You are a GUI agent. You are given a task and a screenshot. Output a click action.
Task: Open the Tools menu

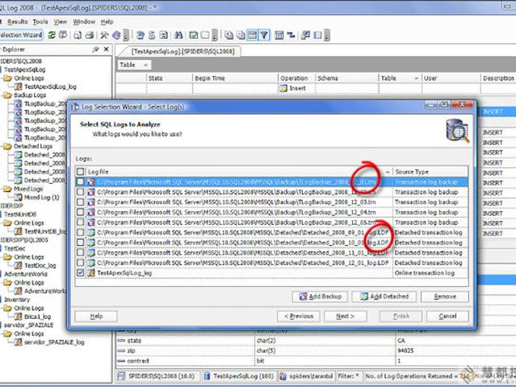click(40, 22)
